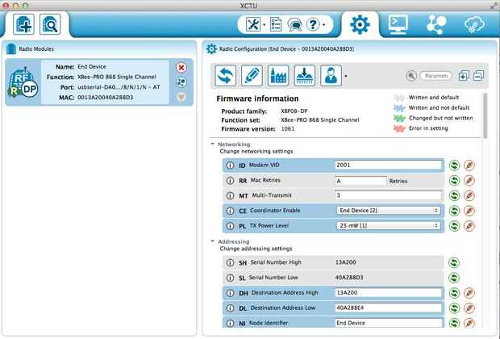Image resolution: width=500 pixels, height=339 pixels.
Task: Click Write radio settings pencil button
Action: pyautogui.click(x=252, y=76)
